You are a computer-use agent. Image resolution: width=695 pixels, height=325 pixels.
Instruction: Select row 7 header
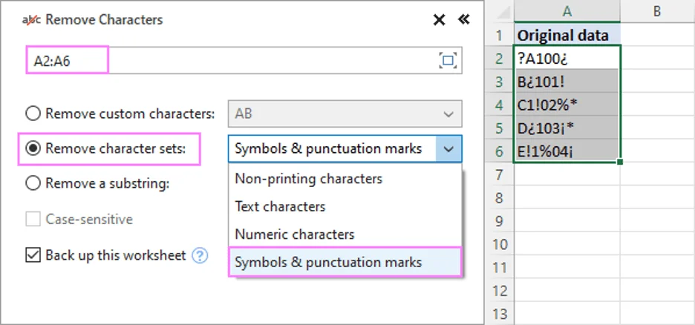[x=500, y=174]
